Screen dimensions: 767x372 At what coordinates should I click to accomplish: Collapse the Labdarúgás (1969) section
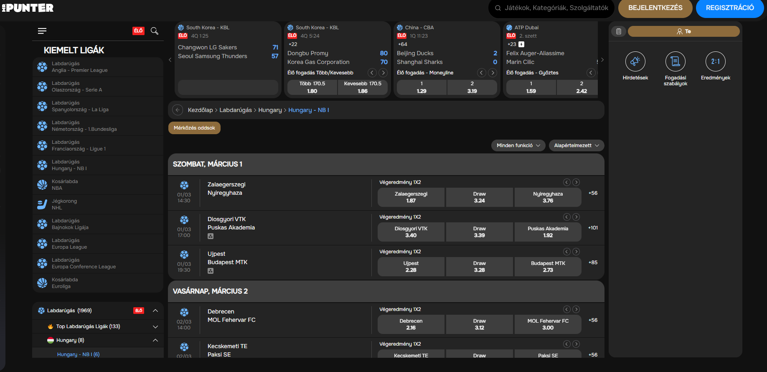pos(155,311)
